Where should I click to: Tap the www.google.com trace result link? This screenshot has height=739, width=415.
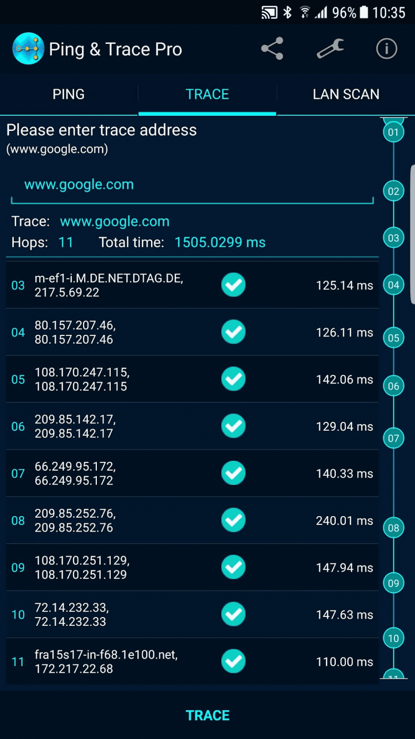115,222
